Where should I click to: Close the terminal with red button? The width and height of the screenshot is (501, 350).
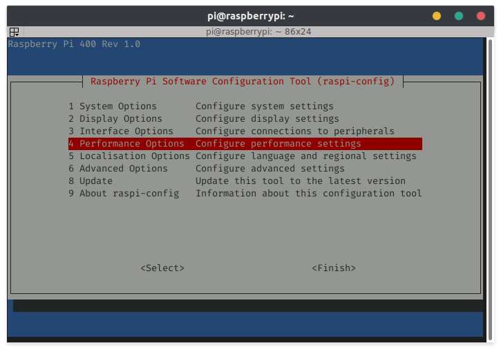point(481,16)
